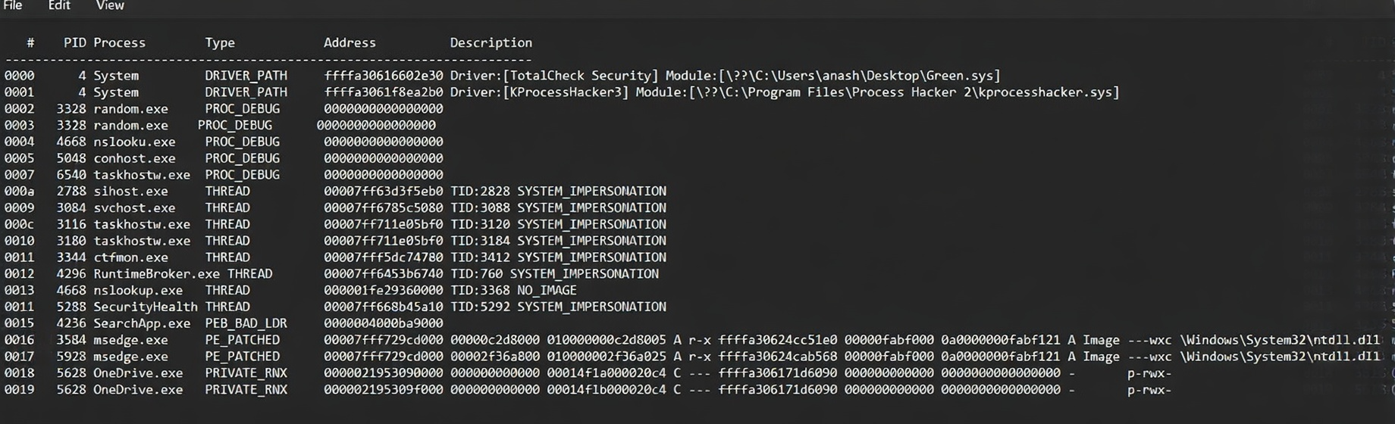Open the File menu
1395x424 pixels.
[x=13, y=6]
